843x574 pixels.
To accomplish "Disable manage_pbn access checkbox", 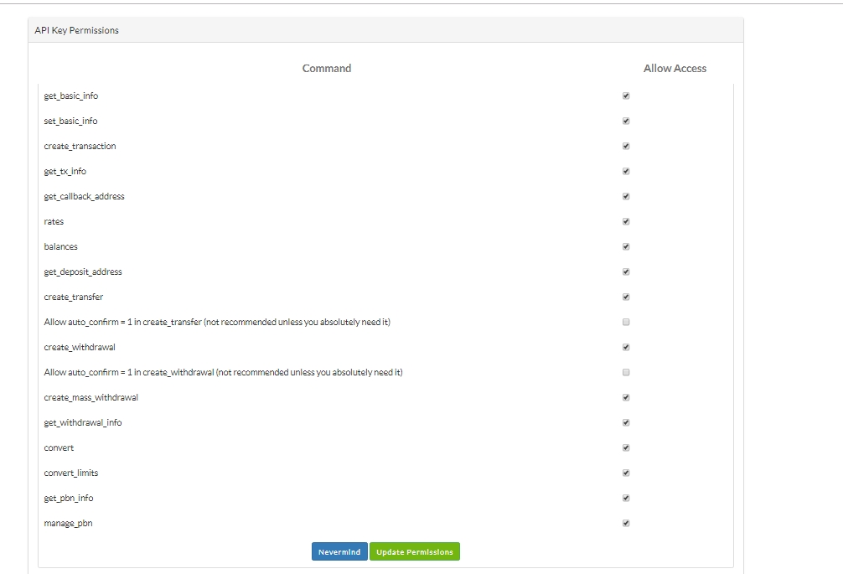I will pos(626,523).
